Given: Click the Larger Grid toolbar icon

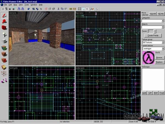Looking at the screenshot, I should pyautogui.click(x=13, y=9).
